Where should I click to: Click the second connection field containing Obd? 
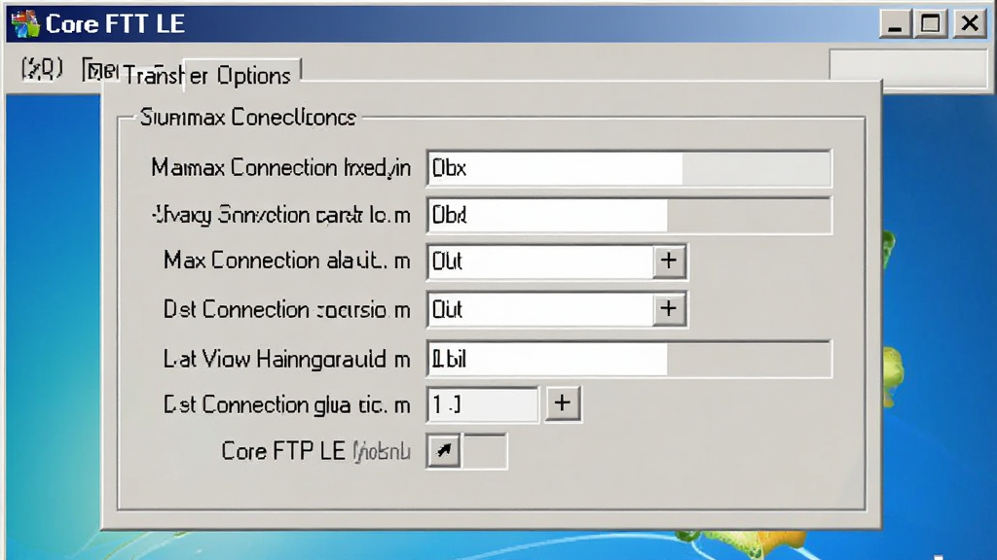[629, 215]
